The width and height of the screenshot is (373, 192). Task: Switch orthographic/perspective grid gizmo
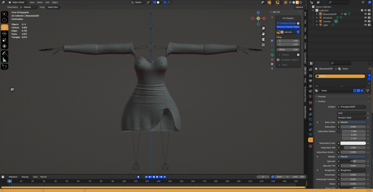pyautogui.click(x=264, y=45)
